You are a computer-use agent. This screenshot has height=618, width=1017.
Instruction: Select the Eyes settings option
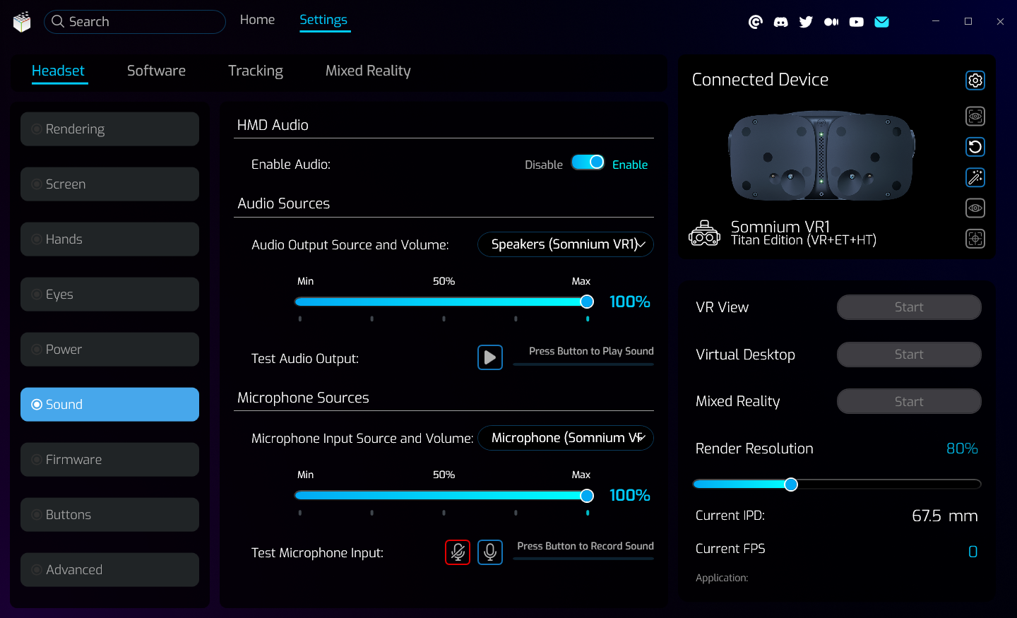[x=109, y=295]
